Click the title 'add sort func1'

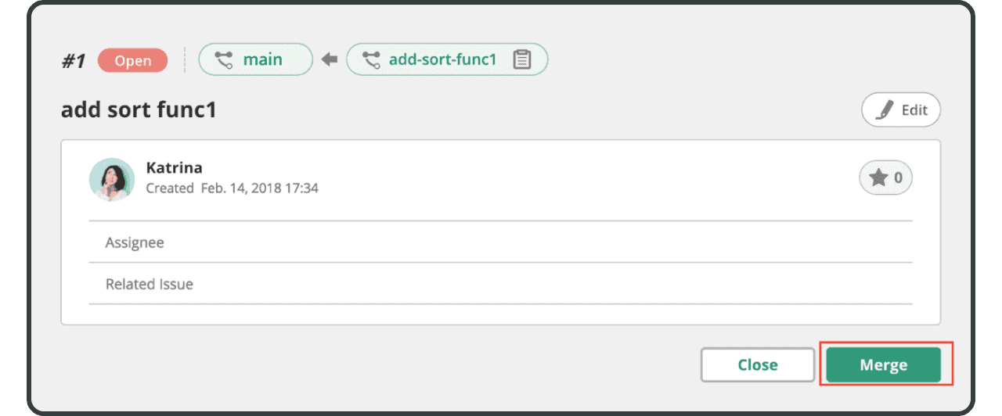click(139, 110)
